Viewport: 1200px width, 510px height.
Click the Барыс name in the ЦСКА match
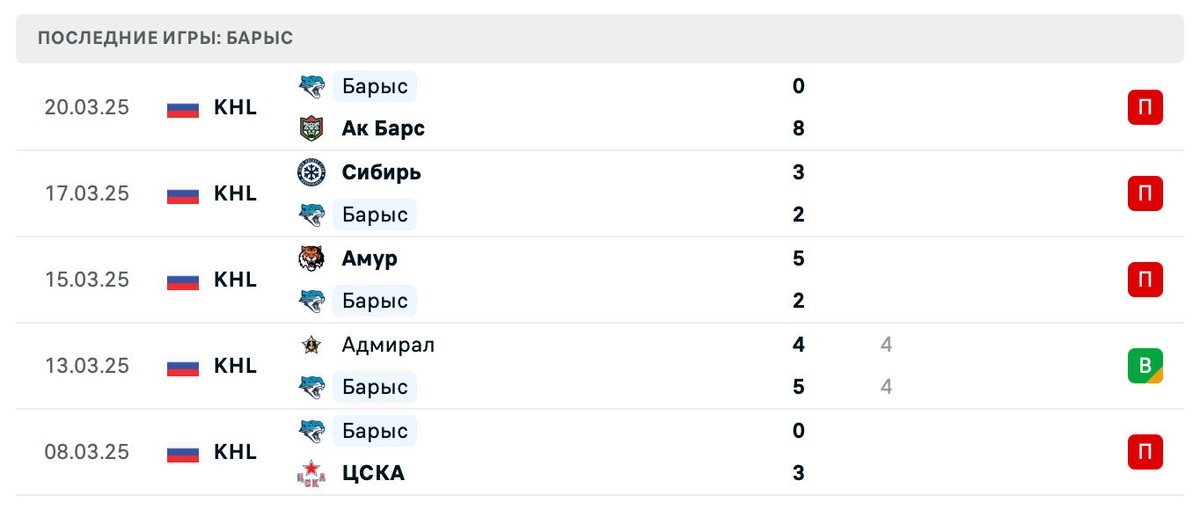click(x=374, y=431)
